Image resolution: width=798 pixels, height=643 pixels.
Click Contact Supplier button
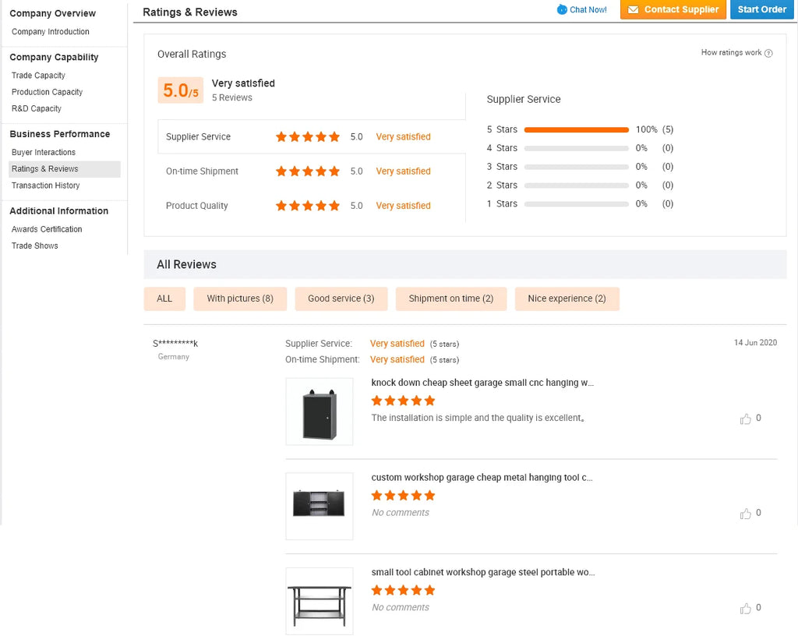pos(673,9)
